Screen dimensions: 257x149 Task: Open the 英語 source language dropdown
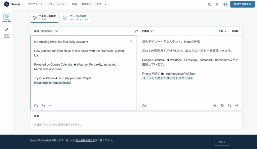point(43,31)
